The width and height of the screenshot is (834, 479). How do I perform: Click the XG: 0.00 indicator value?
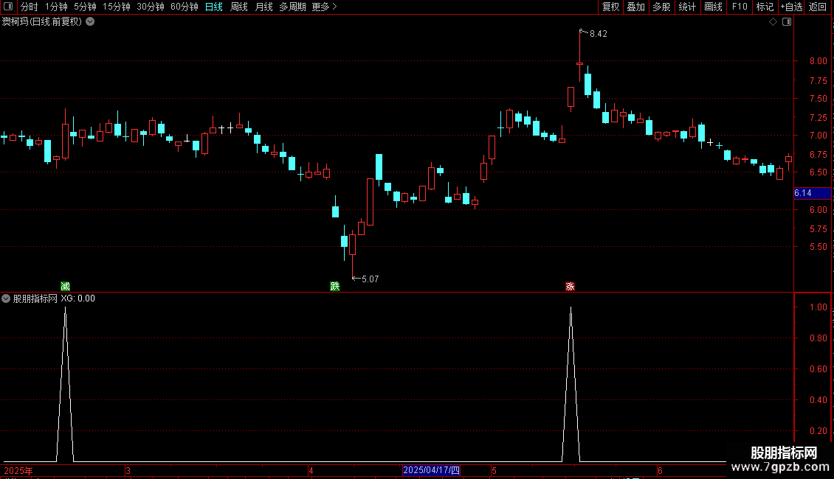coord(77,298)
